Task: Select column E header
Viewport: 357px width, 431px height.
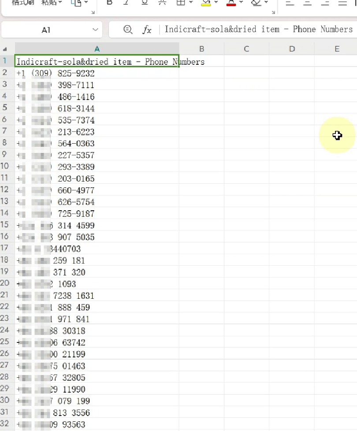Action: click(337, 49)
